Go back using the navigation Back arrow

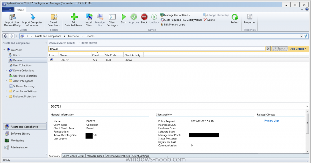[5, 36]
